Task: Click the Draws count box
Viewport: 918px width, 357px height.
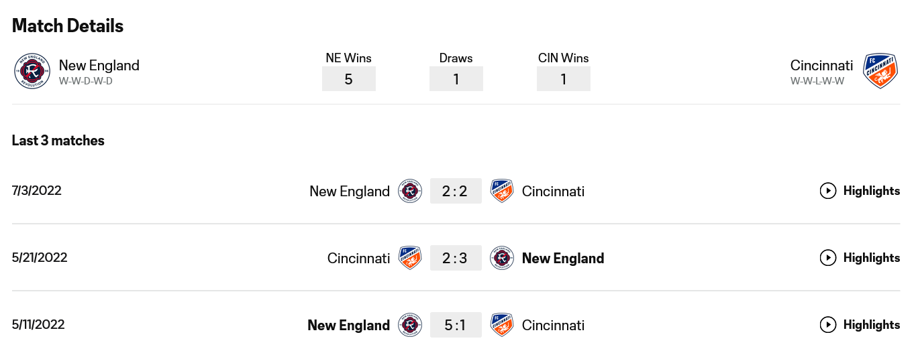Action: (456, 79)
